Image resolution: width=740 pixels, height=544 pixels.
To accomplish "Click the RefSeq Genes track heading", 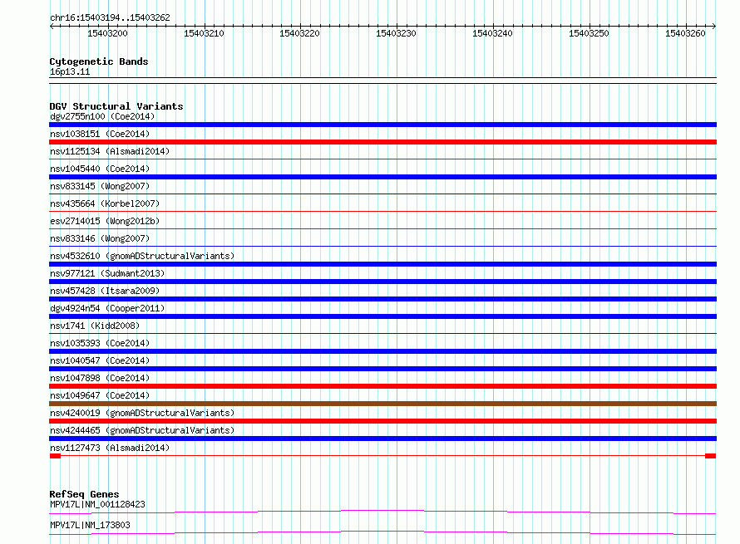I will tap(84, 494).
